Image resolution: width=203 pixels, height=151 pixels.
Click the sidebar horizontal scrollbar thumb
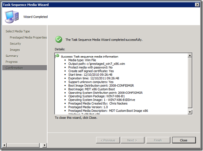(23, 145)
